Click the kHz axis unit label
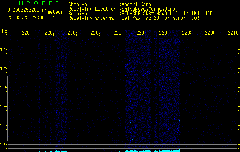The width and height of the screenshot is (240, 152). tap(3, 31)
